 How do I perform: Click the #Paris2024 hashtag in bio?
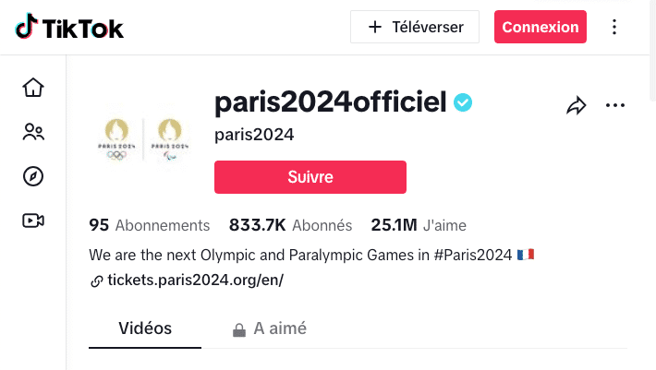470,255
